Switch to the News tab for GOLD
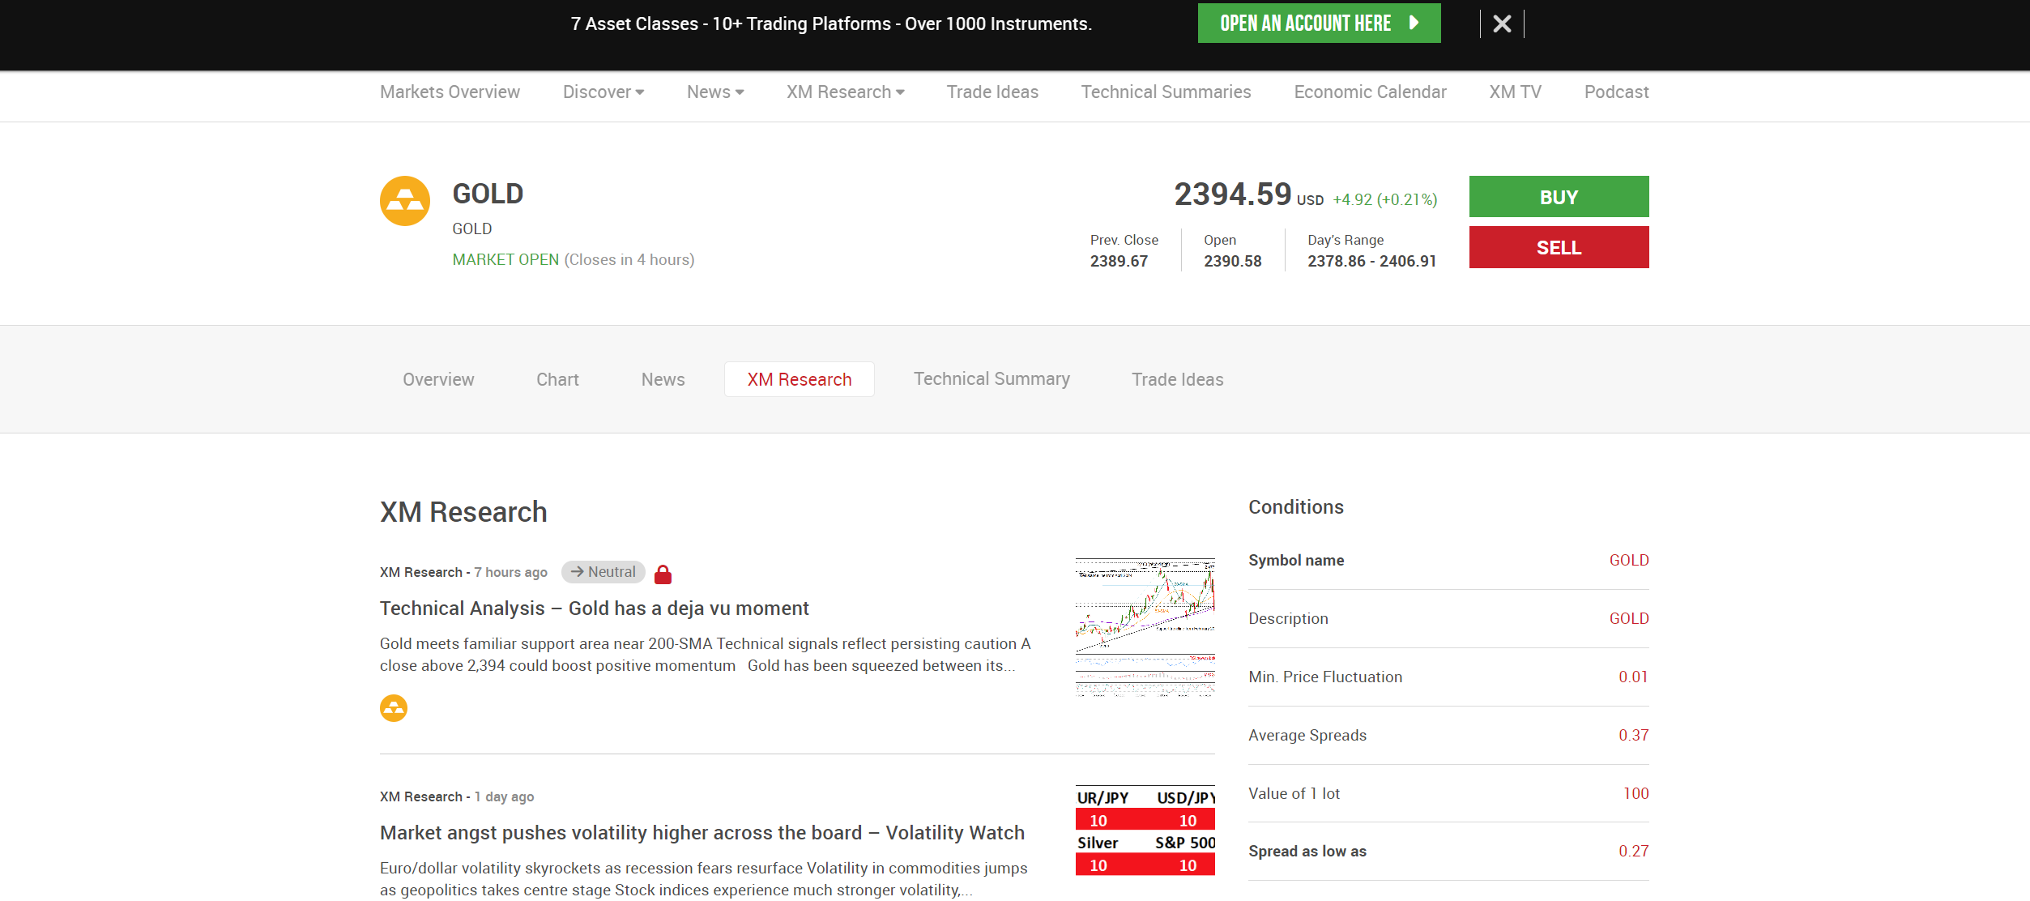 (663, 379)
